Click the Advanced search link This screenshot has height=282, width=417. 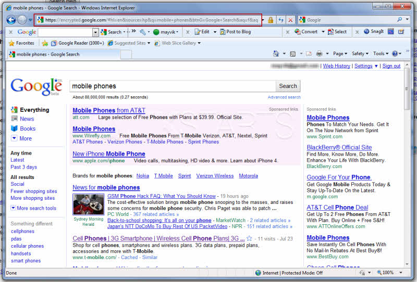tap(284, 97)
